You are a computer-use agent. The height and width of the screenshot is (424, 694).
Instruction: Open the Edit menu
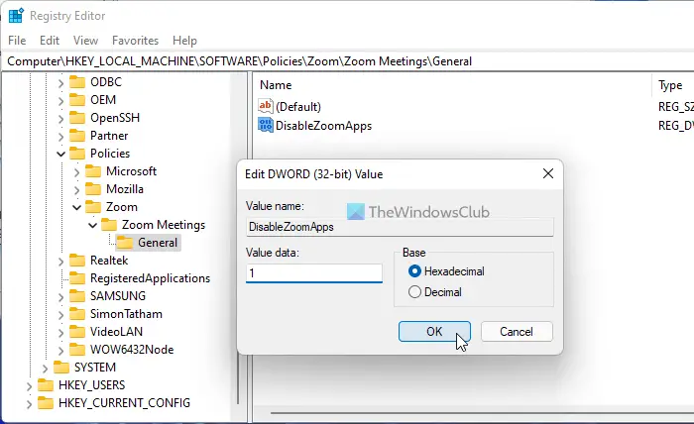pos(50,41)
